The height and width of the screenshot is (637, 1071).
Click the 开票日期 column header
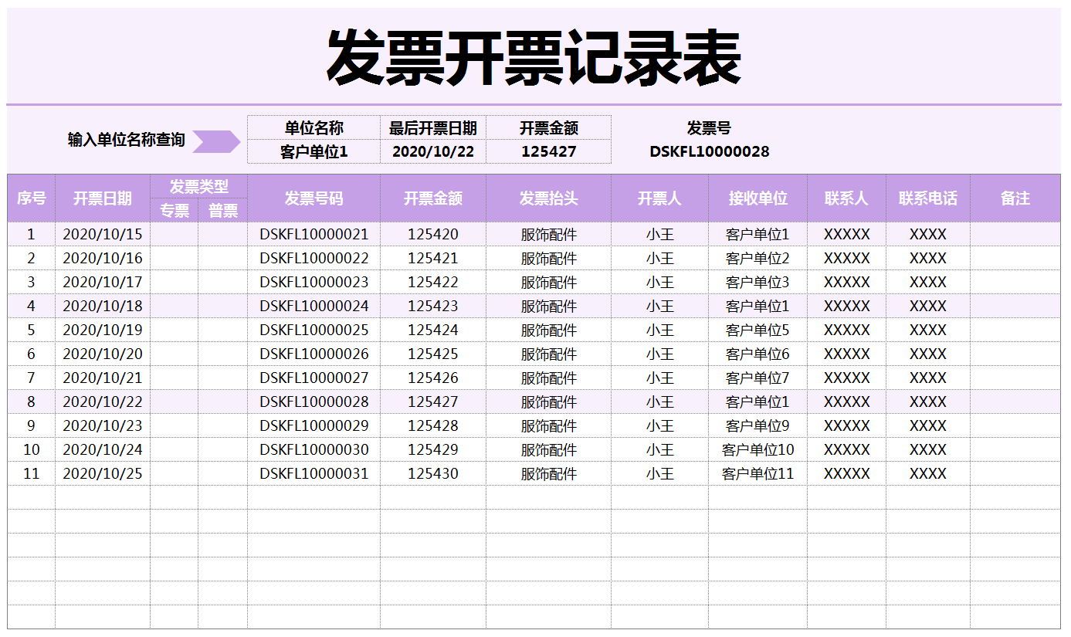103,198
